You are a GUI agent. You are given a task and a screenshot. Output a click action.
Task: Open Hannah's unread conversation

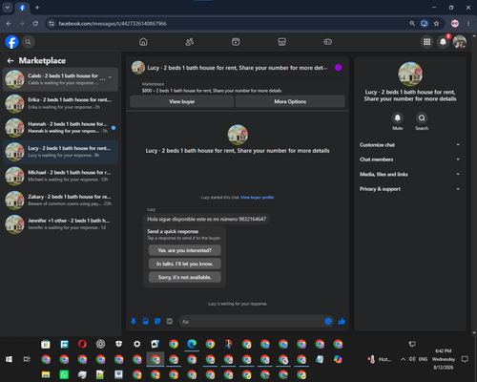(x=60, y=128)
